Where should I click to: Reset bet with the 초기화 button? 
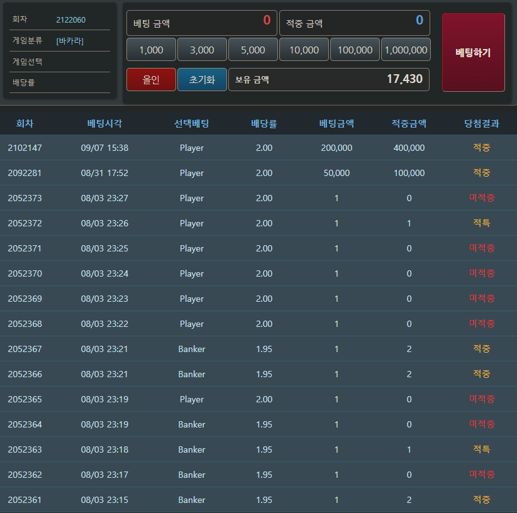pos(202,79)
